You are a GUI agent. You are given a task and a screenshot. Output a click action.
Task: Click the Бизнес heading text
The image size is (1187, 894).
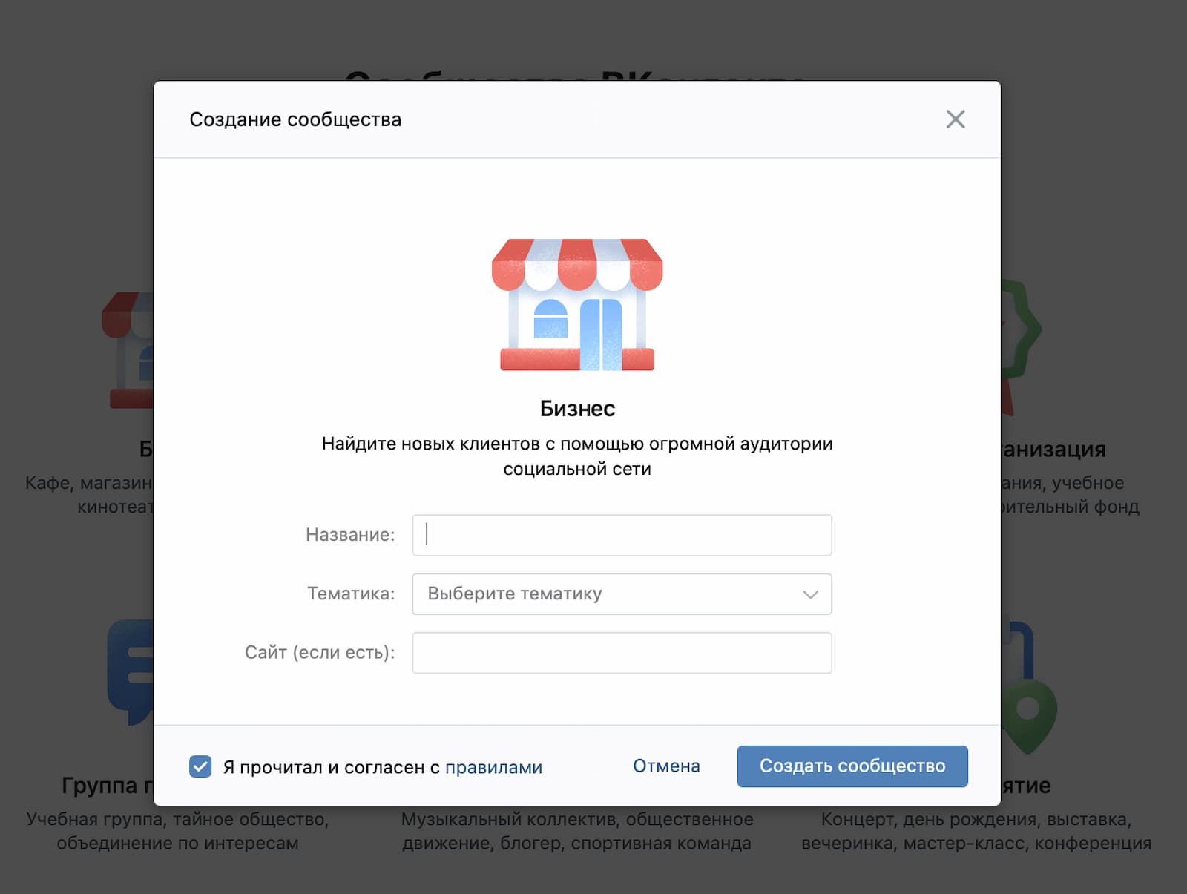tap(577, 409)
